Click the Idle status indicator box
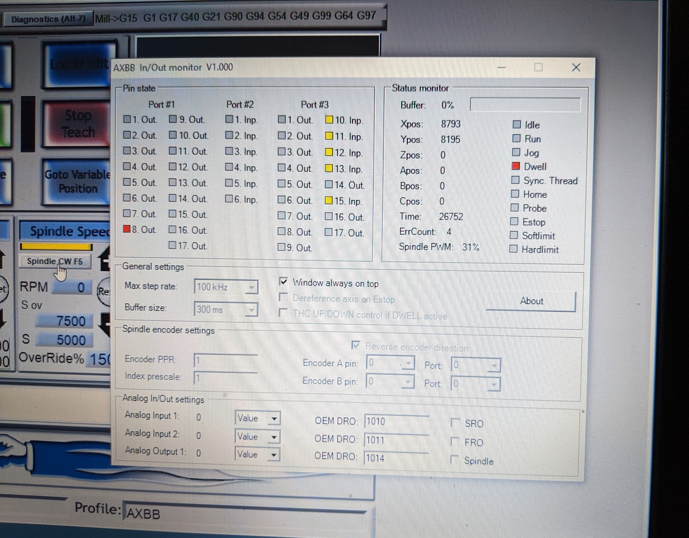Screen dimensions: 689x538 (517, 124)
